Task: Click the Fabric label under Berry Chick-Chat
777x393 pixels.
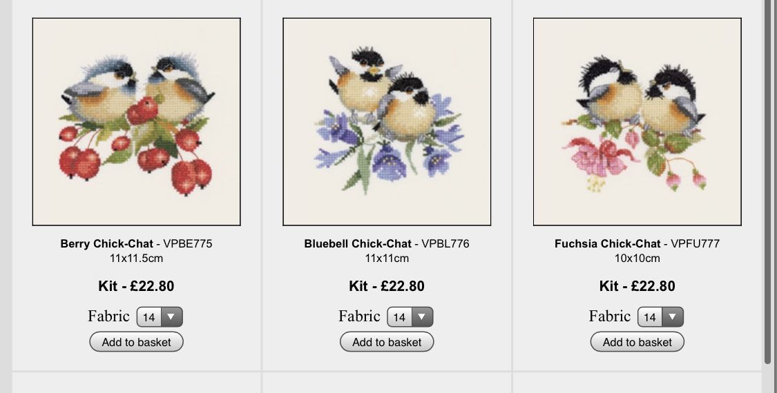Action: pyautogui.click(x=108, y=316)
